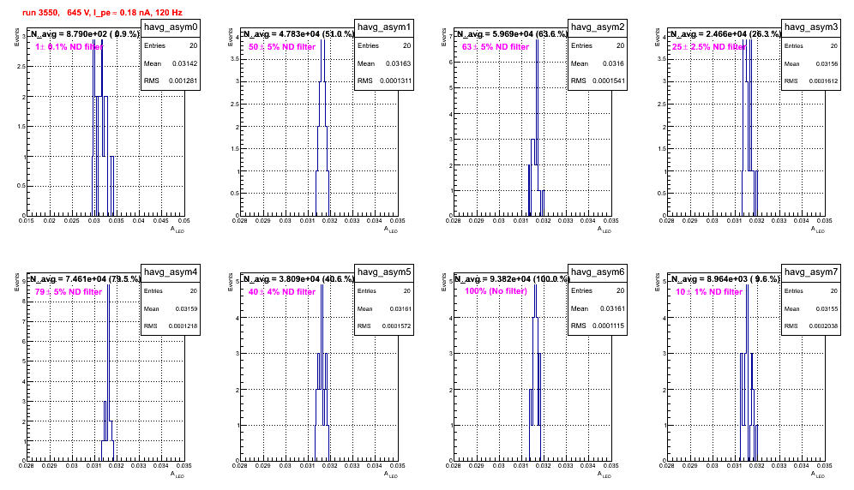The image size is (854, 490).
Task: Click N_avg = 3.809e+04 title
Action: 298,278
